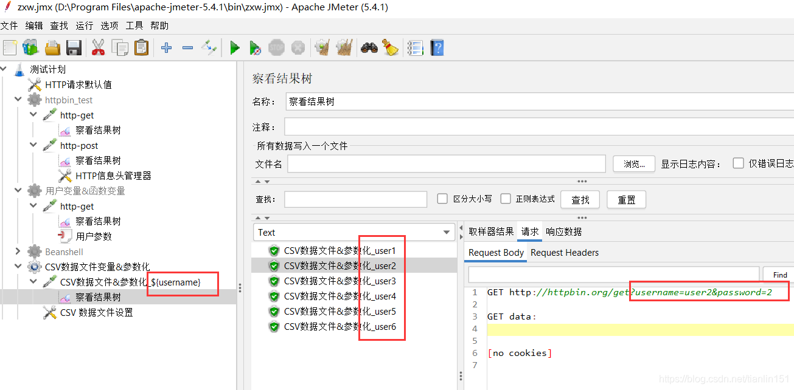Collapse the 测试计划 root node
Image resolution: width=794 pixels, height=390 pixels.
(4, 69)
